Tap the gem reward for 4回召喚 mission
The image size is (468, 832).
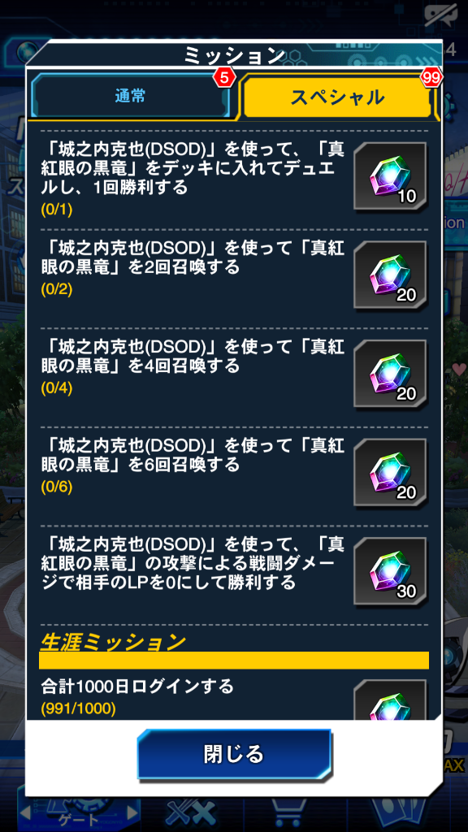391,374
